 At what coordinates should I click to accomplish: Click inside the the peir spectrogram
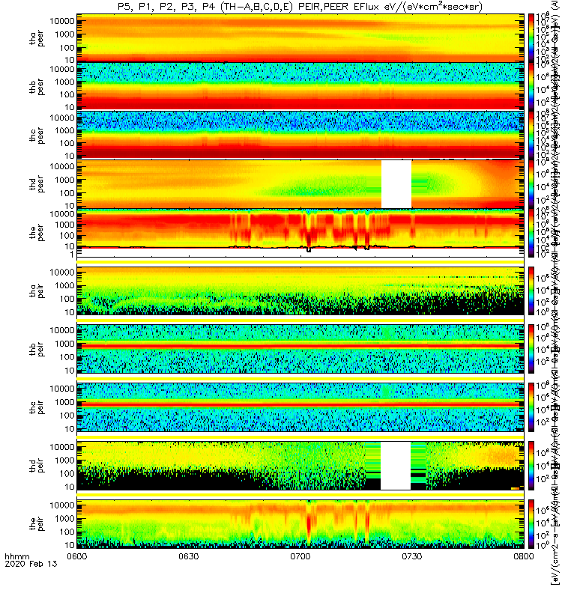pyautogui.click(x=300, y=523)
